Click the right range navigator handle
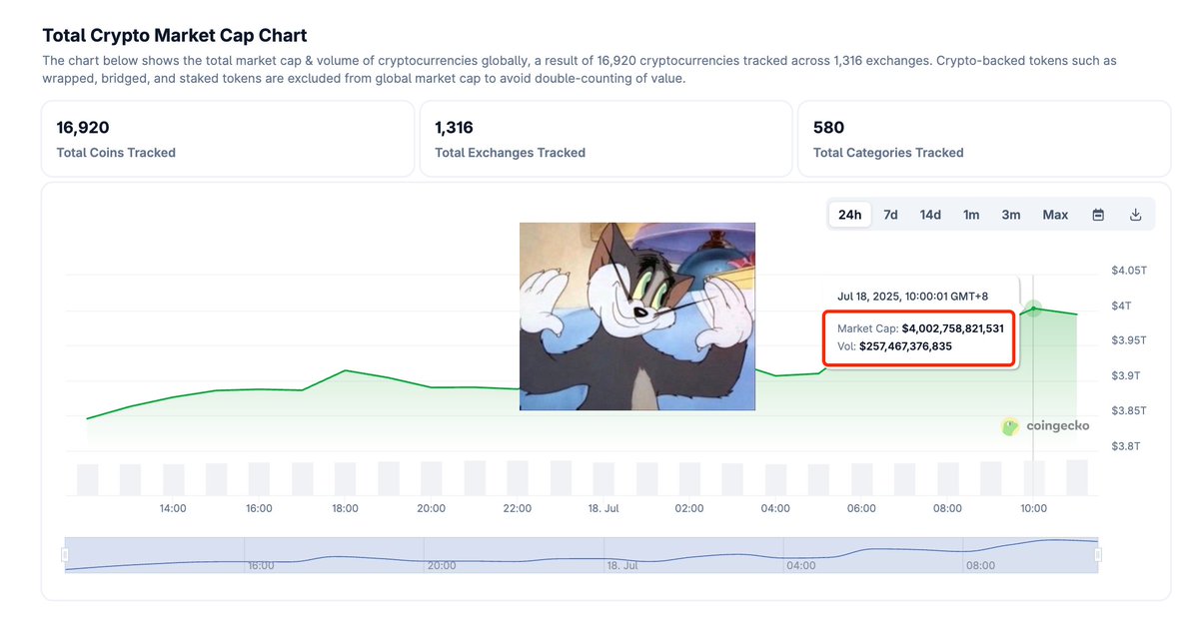The height and width of the screenshot is (628, 1199). 1098,554
